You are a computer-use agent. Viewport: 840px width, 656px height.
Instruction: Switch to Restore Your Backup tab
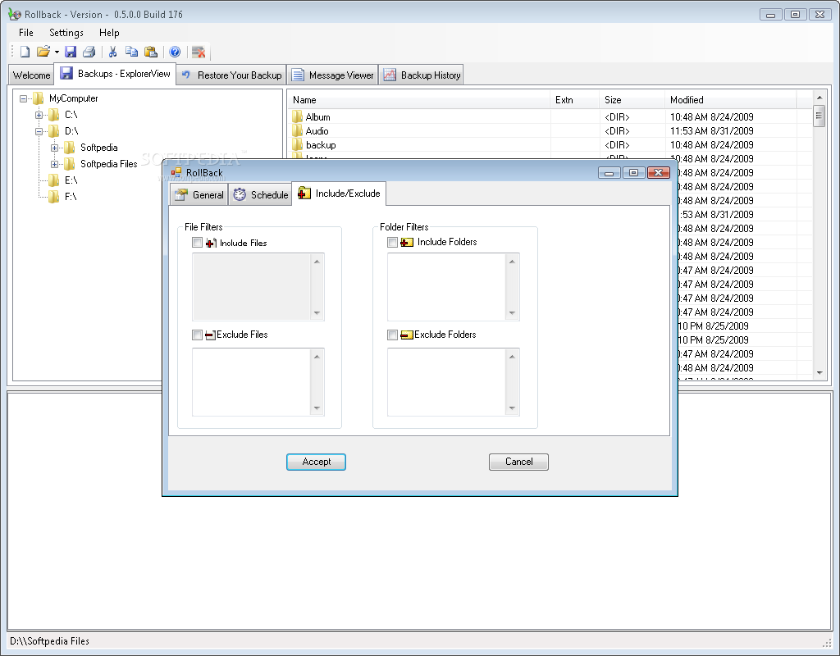[231, 75]
